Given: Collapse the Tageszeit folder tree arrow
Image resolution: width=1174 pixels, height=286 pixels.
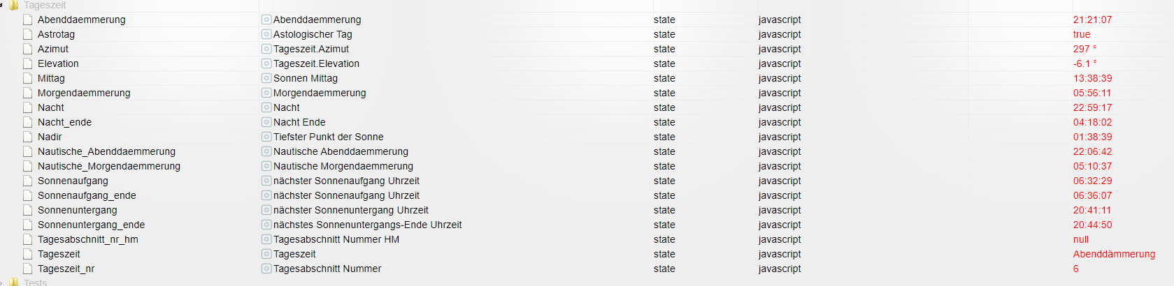Looking at the screenshot, I should (x=2, y=5).
